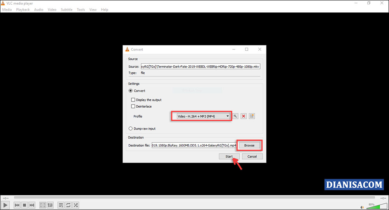The height and width of the screenshot is (210, 389).
Task: Click the Browse button
Action: tap(249, 145)
